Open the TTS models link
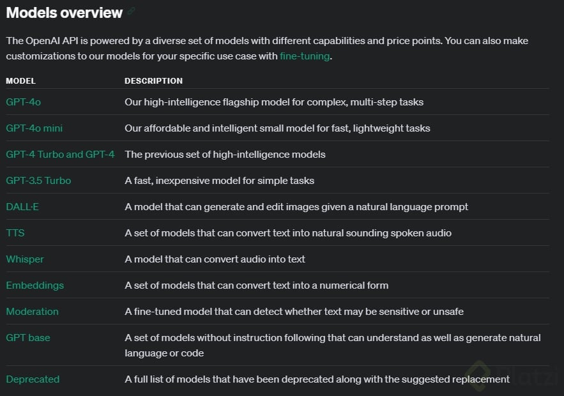The width and height of the screenshot is (564, 396). click(x=15, y=233)
